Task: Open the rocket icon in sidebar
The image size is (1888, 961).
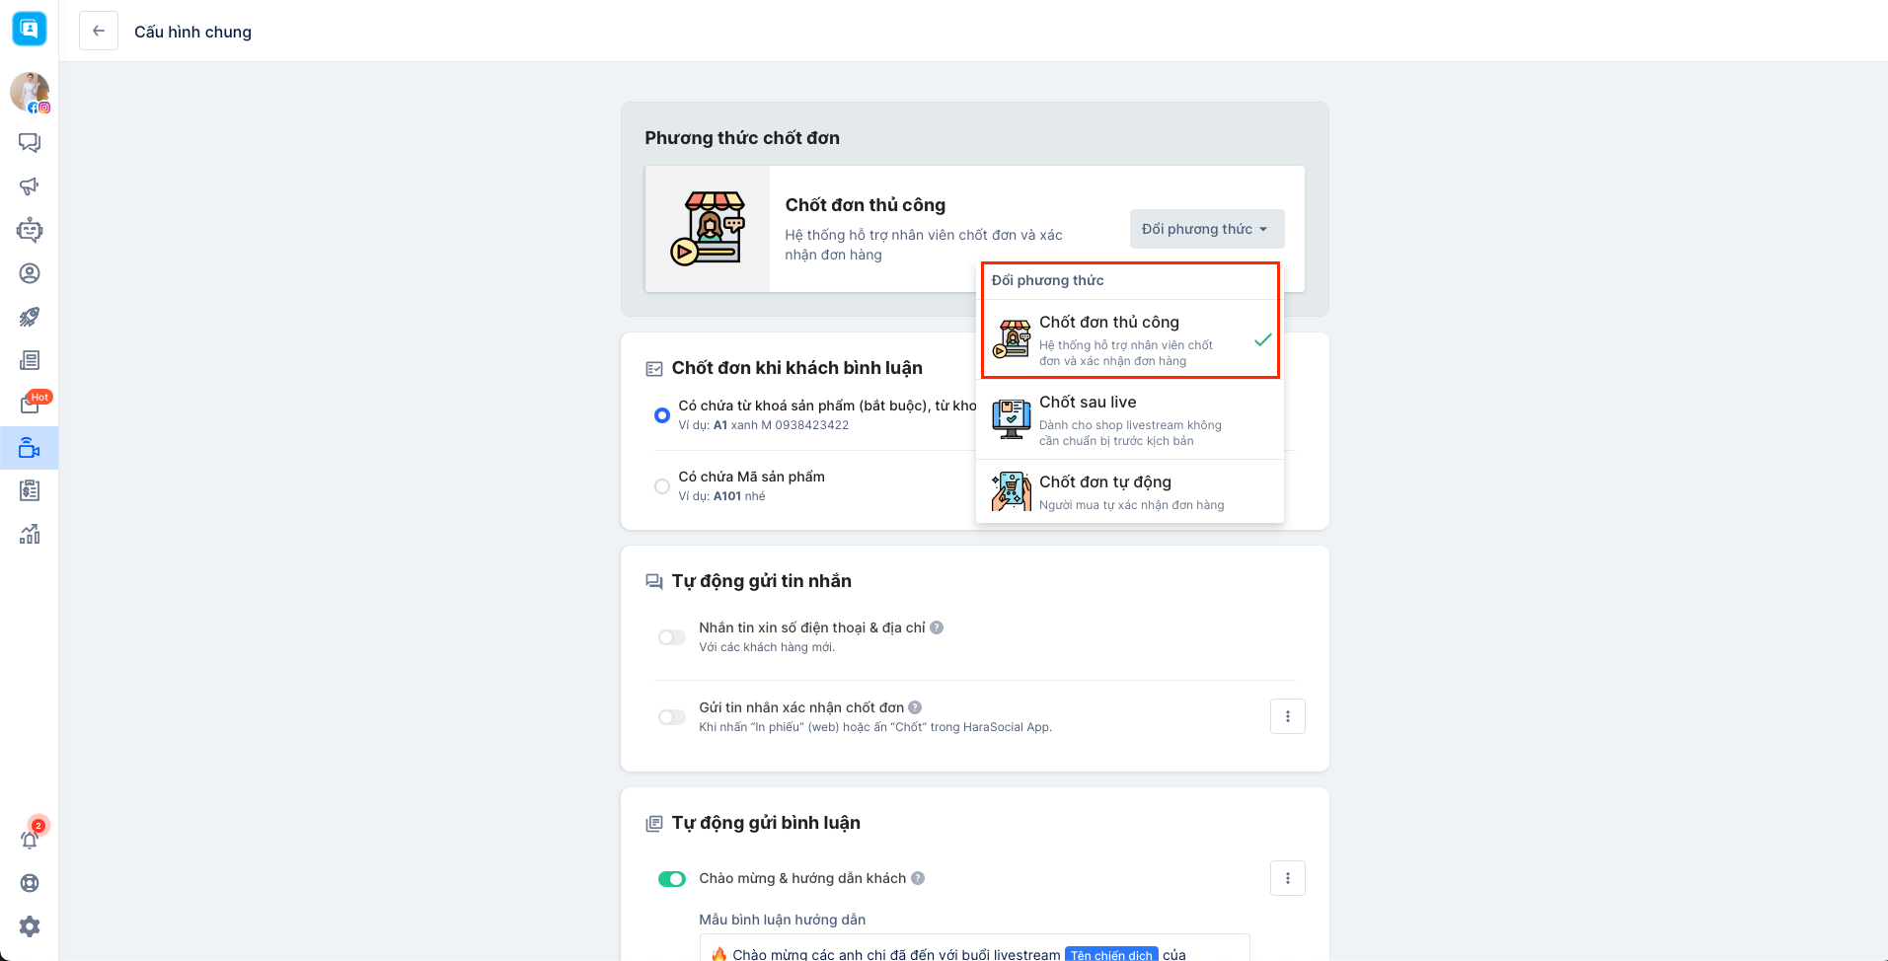Action: pyautogui.click(x=30, y=317)
